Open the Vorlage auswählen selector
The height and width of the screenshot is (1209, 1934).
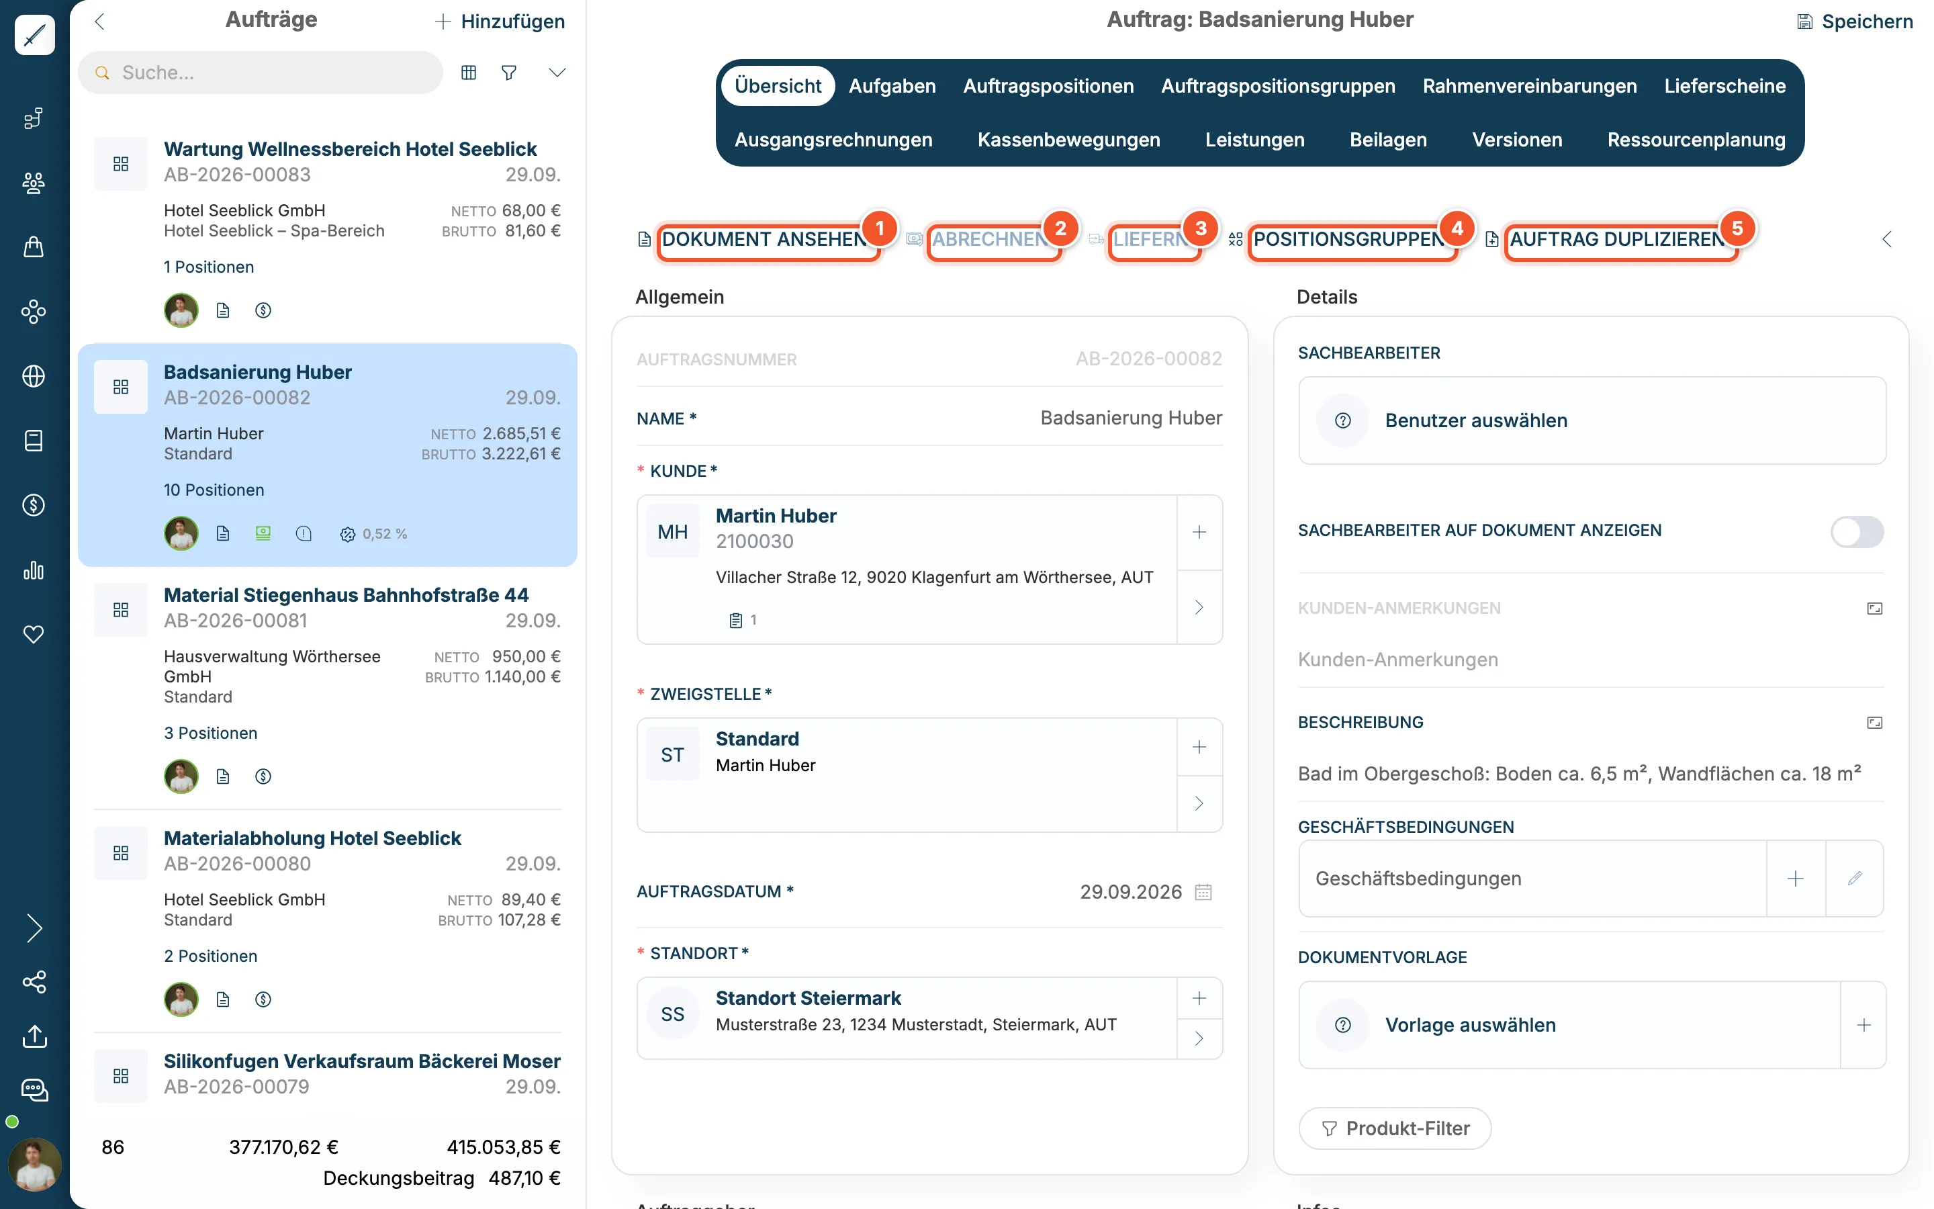[x=1569, y=1025]
